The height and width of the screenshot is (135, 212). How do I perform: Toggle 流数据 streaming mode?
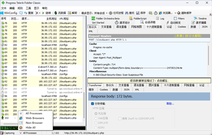(x=60, y=13)
